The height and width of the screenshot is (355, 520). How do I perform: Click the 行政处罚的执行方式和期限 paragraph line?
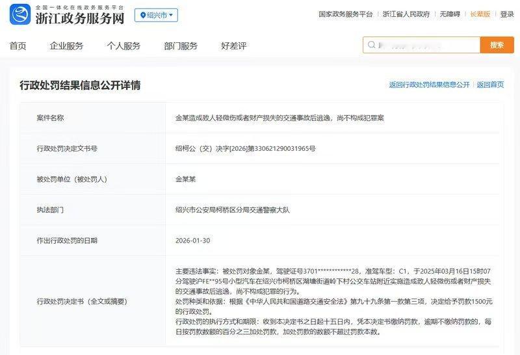tap(333, 326)
